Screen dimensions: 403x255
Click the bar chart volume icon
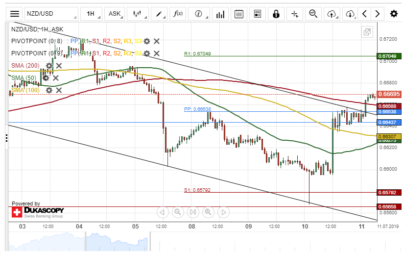point(220,14)
